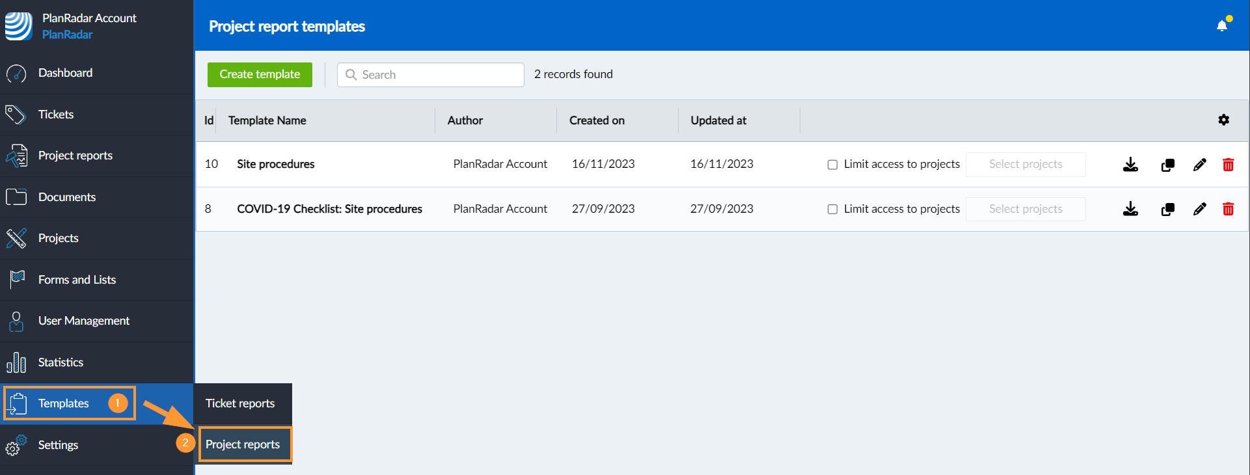
Task: Expand the Templates sidebar menu
Action: 64,403
